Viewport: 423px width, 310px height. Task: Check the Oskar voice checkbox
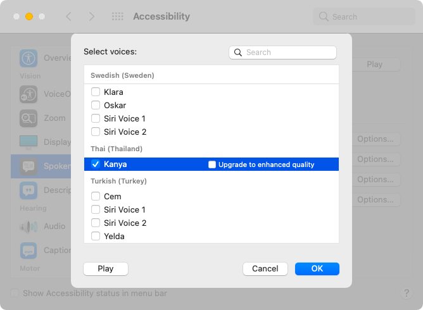[96, 105]
